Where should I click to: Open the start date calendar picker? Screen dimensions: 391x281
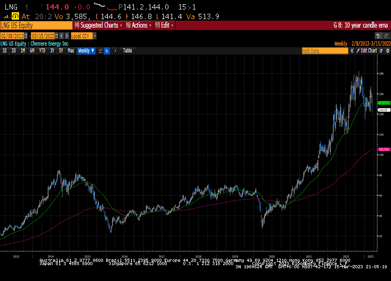pyautogui.click(x=26, y=36)
